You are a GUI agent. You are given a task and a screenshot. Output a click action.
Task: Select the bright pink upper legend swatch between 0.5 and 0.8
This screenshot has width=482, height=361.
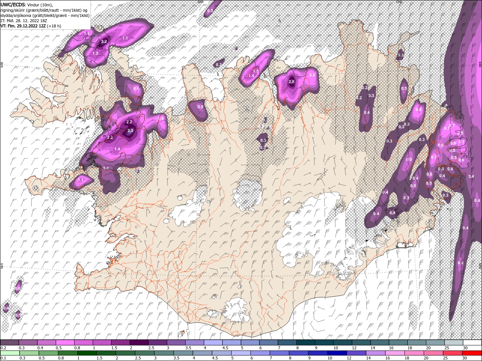click(65, 343)
